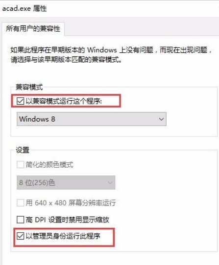Click the compatibility description paragraph text
The width and height of the screenshot is (219, 265).
111,55
